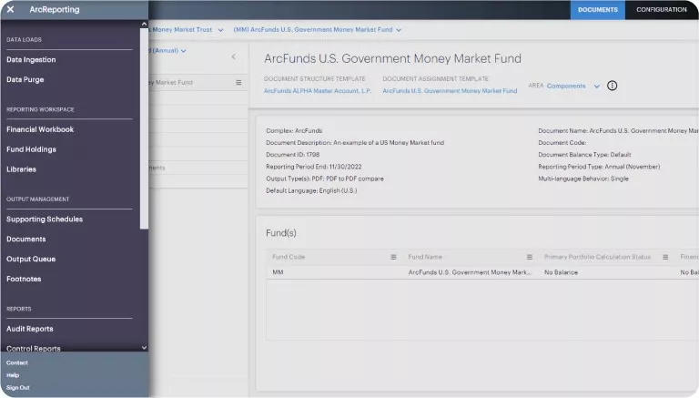Viewport: 699px width, 398px height.
Task: Click the sidebar menu vertical scrollbar
Action: pos(144,128)
